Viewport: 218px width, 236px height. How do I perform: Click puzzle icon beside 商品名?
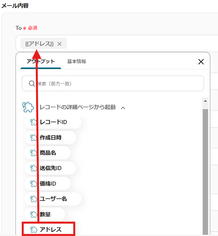(33, 153)
